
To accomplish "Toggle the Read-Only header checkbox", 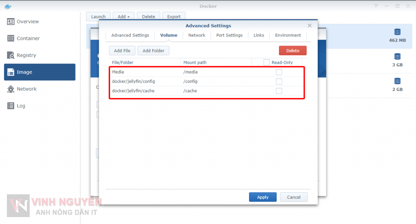I will click(266, 63).
